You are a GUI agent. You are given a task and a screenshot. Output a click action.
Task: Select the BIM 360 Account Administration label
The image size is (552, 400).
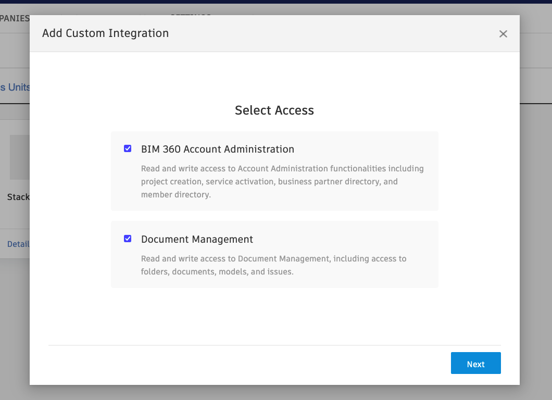pos(218,149)
